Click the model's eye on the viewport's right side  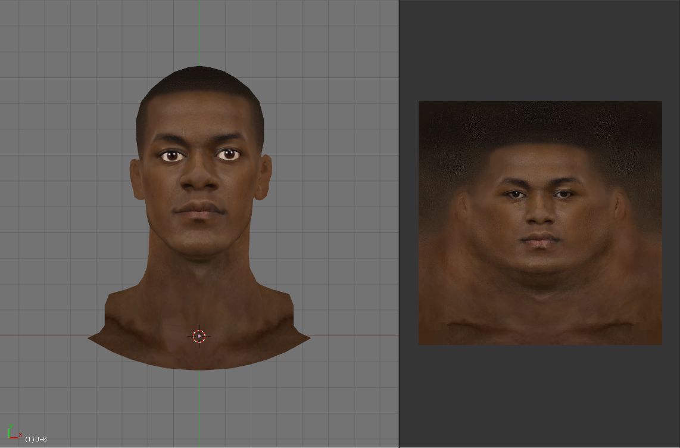227,155
